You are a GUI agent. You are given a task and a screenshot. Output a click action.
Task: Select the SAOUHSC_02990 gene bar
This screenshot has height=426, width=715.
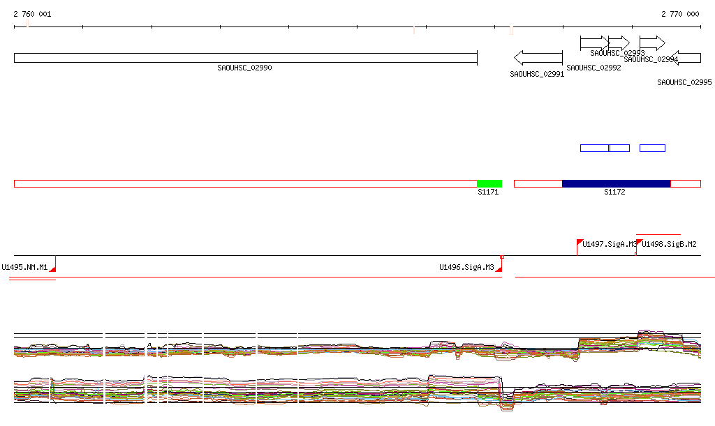[x=246, y=58]
